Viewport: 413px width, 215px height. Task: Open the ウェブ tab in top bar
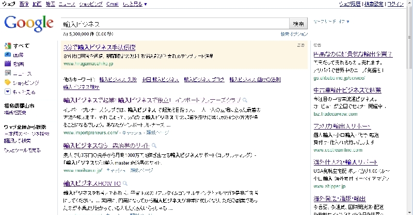coord(9,4)
